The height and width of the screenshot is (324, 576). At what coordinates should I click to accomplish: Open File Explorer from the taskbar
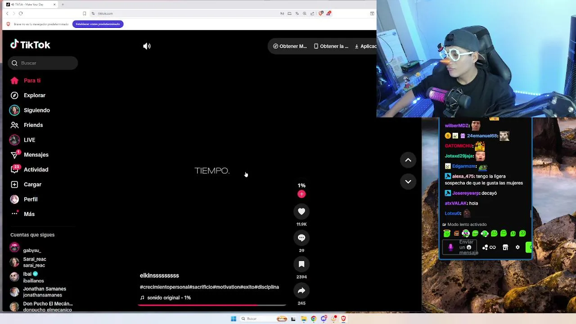tap(304, 319)
